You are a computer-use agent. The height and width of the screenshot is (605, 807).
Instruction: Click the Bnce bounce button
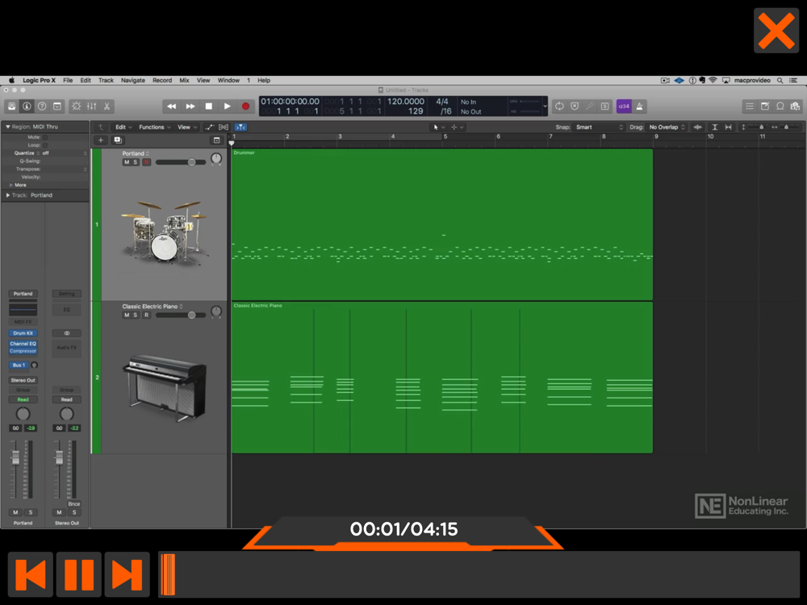pyautogui.click(x=74, y=503)
